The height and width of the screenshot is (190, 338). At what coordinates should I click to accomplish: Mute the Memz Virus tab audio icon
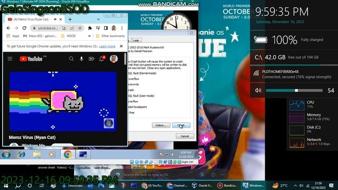(x=55, y=20)
